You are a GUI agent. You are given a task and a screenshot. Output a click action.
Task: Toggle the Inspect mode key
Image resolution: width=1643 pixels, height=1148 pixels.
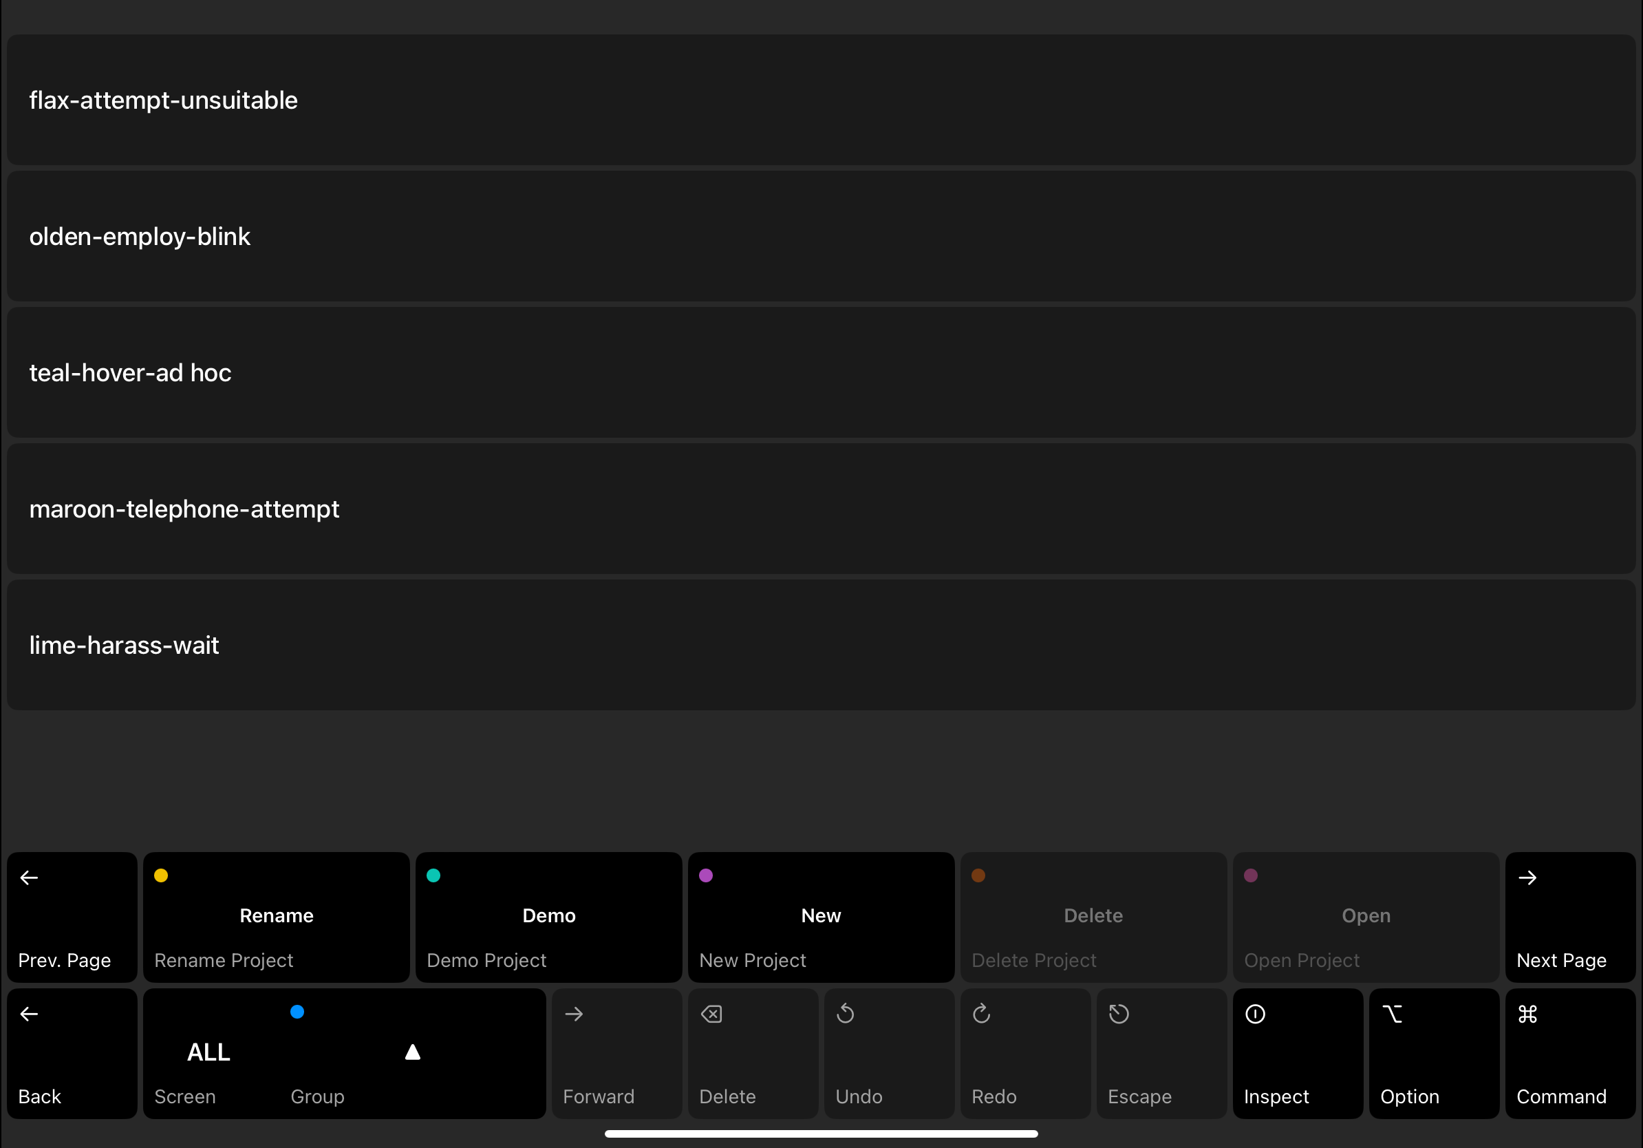tap(1298, 1053)
